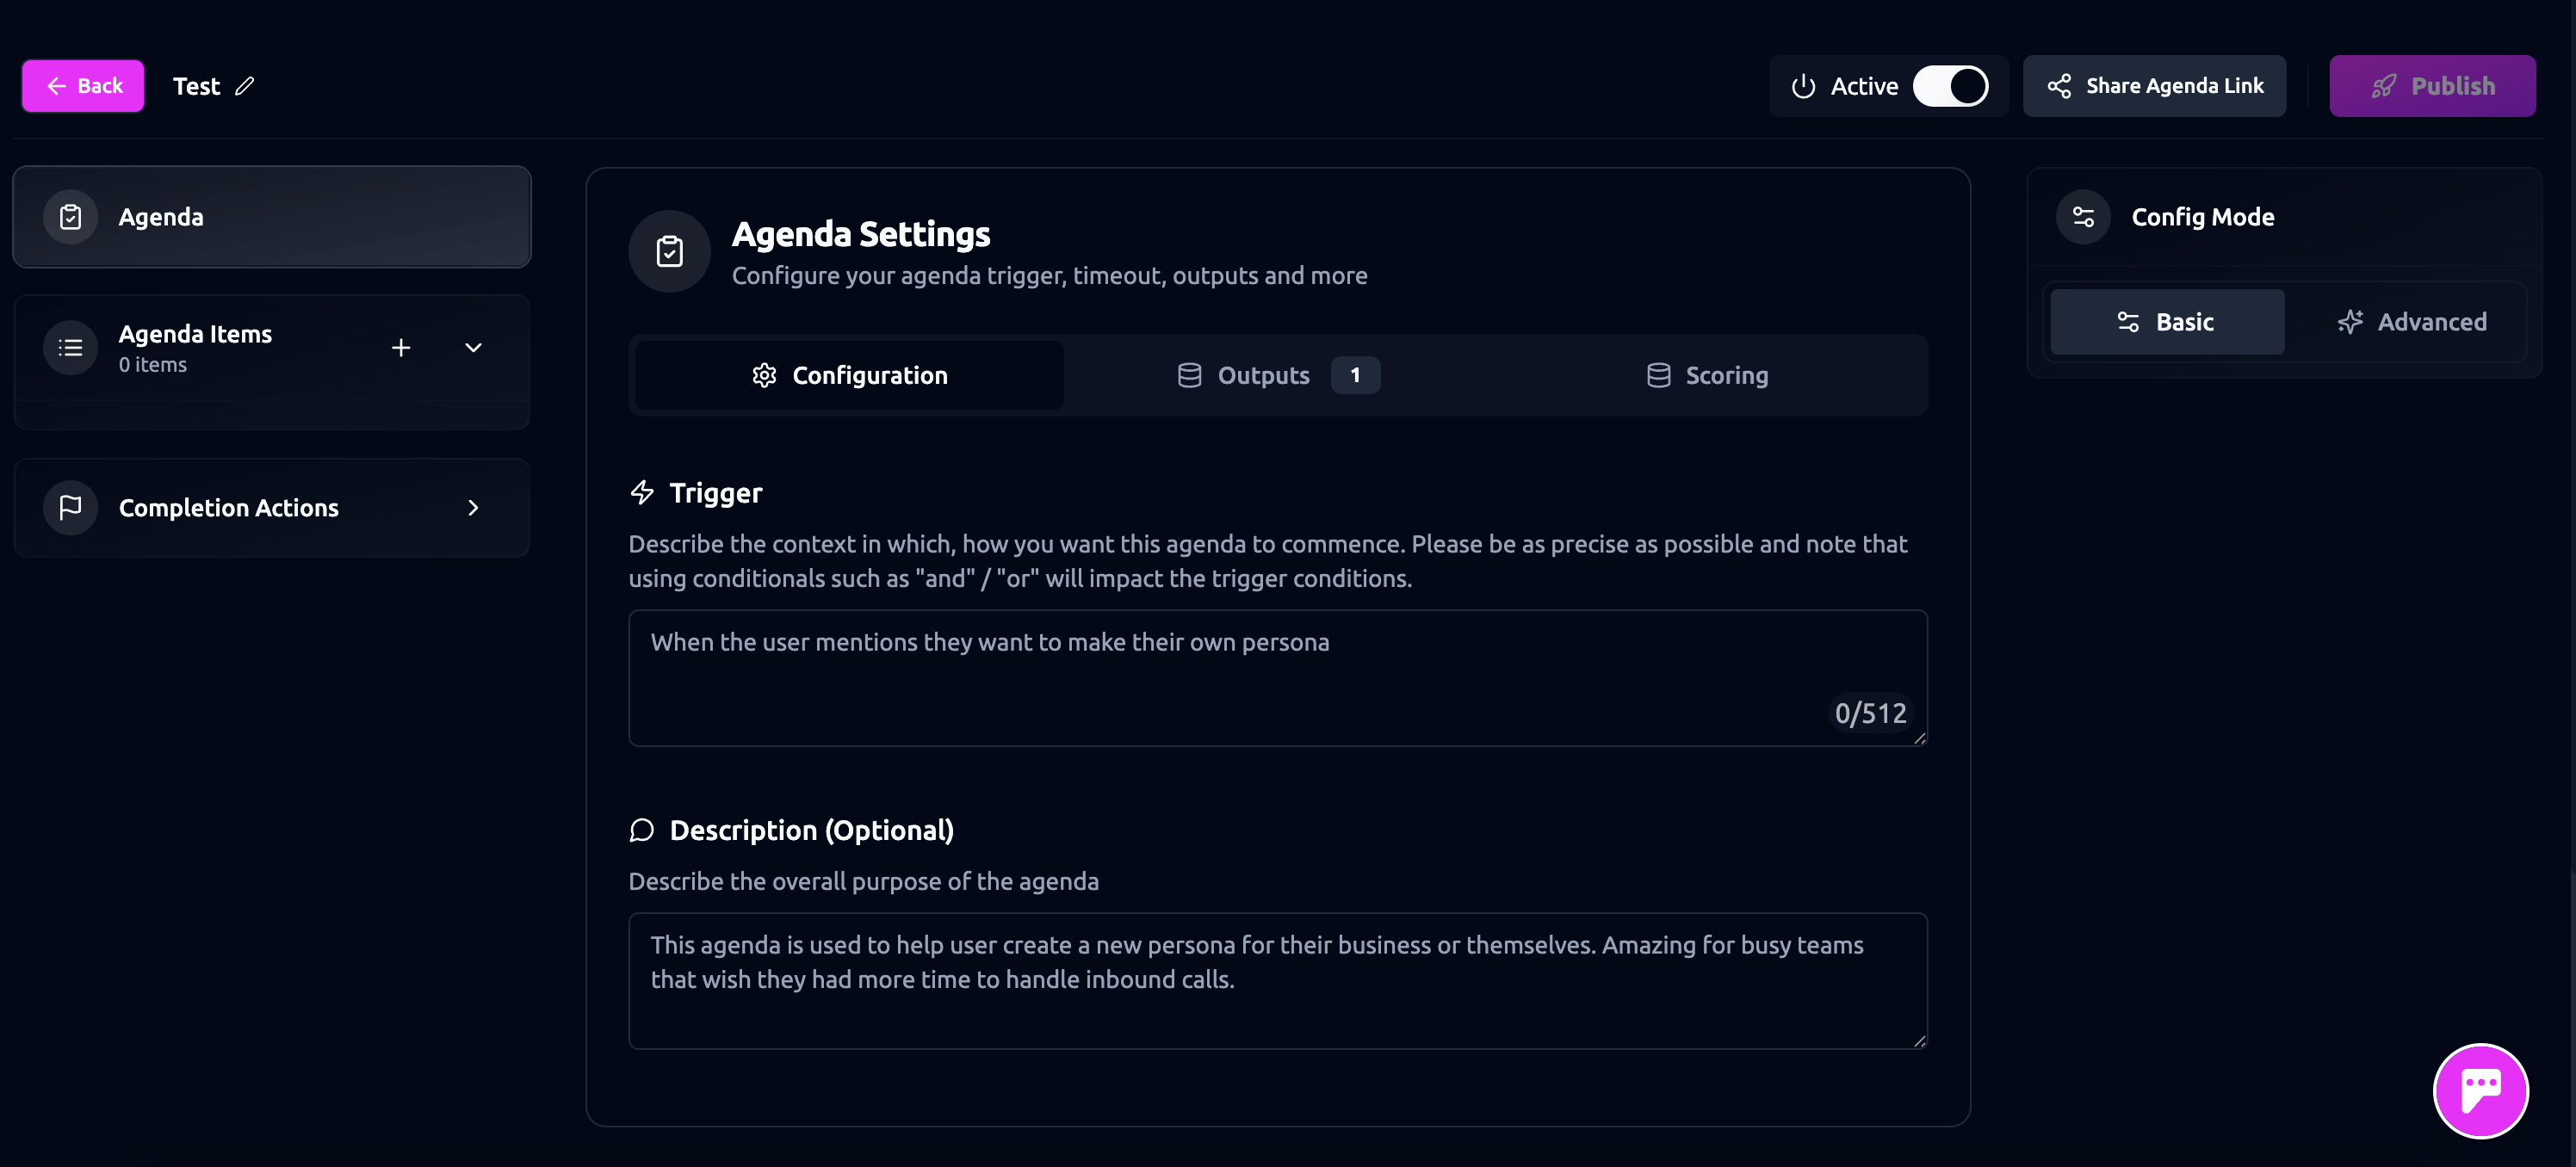Switch to Advanced config mode
The image size is (2576, 1167).
click(2412, 322)
